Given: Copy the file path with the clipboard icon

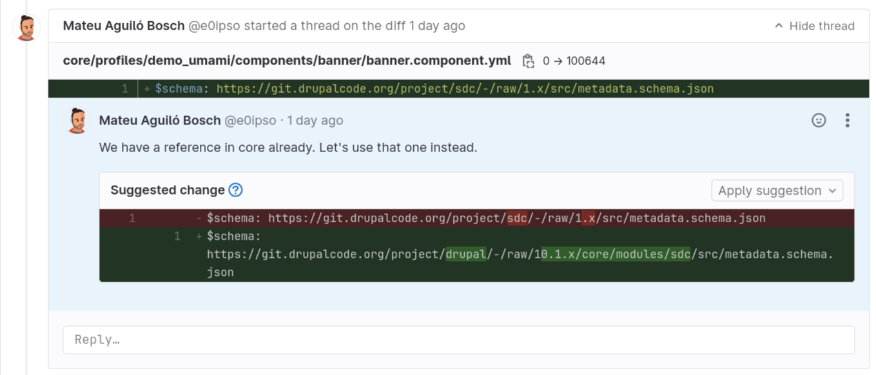Looking at the screenshot, I should (x=527, y=60).
